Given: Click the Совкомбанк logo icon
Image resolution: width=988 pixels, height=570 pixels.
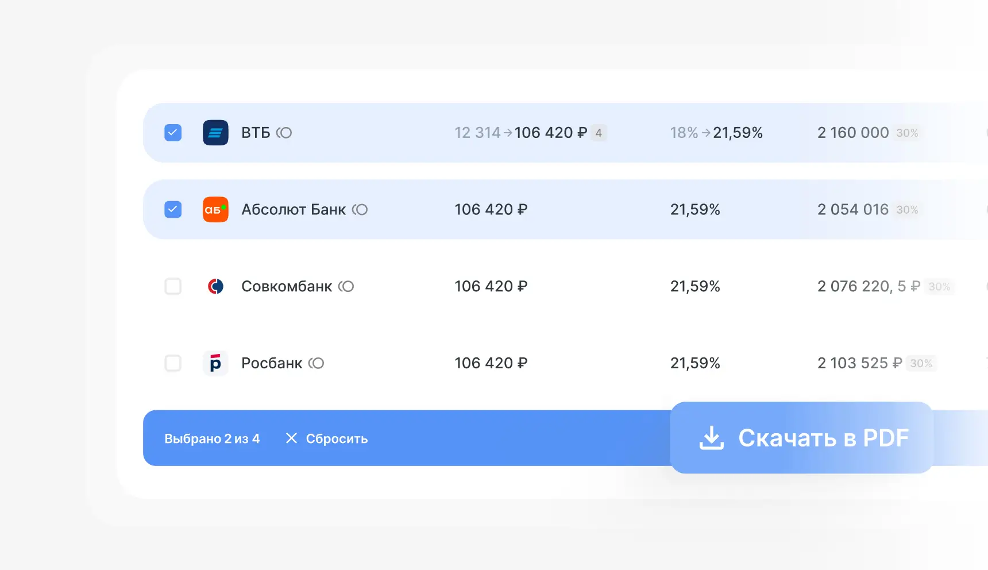Looking at the screenshot, I should [x=215, y=286].
